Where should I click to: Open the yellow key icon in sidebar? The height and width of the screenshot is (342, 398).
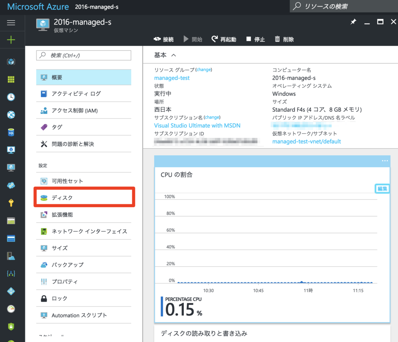point(11,203)
